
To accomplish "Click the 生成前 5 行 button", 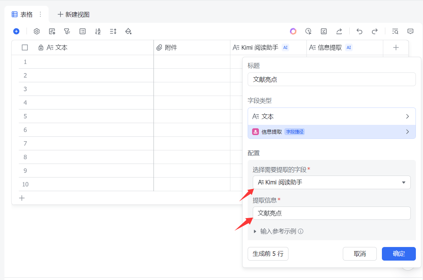I will (268, 254).
